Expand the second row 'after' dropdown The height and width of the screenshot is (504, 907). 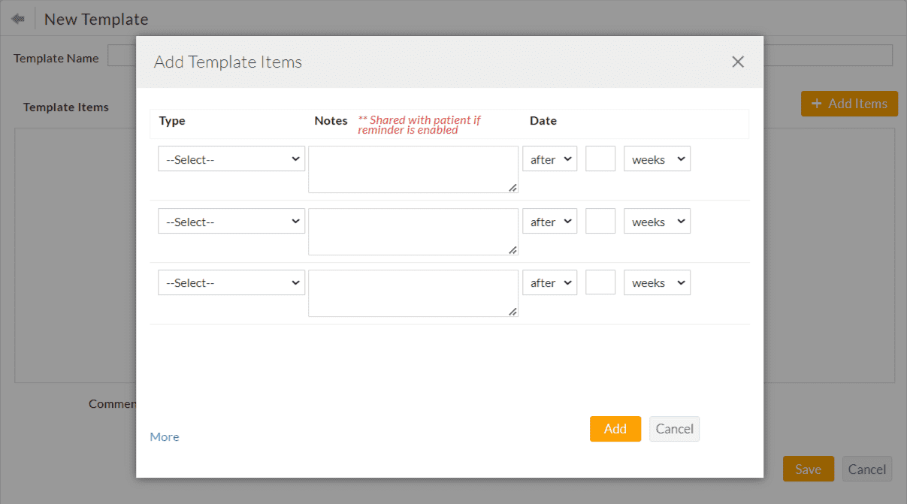click(549, 222)
